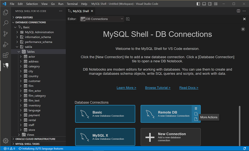249x151 pixels.
Task: Open the Explorer view in activity bar
Action: [x=6, y=12]
